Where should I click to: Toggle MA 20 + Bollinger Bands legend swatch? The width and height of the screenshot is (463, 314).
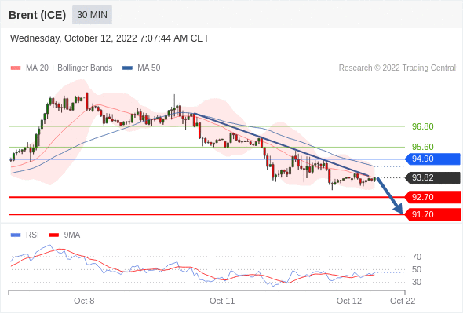16,68
